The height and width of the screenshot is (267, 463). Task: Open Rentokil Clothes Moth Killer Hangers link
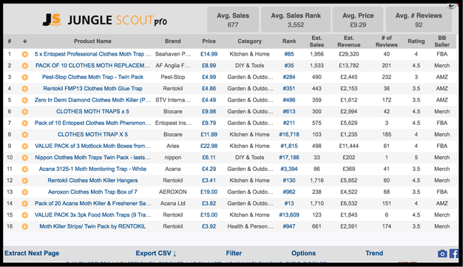tap(92, 180)
